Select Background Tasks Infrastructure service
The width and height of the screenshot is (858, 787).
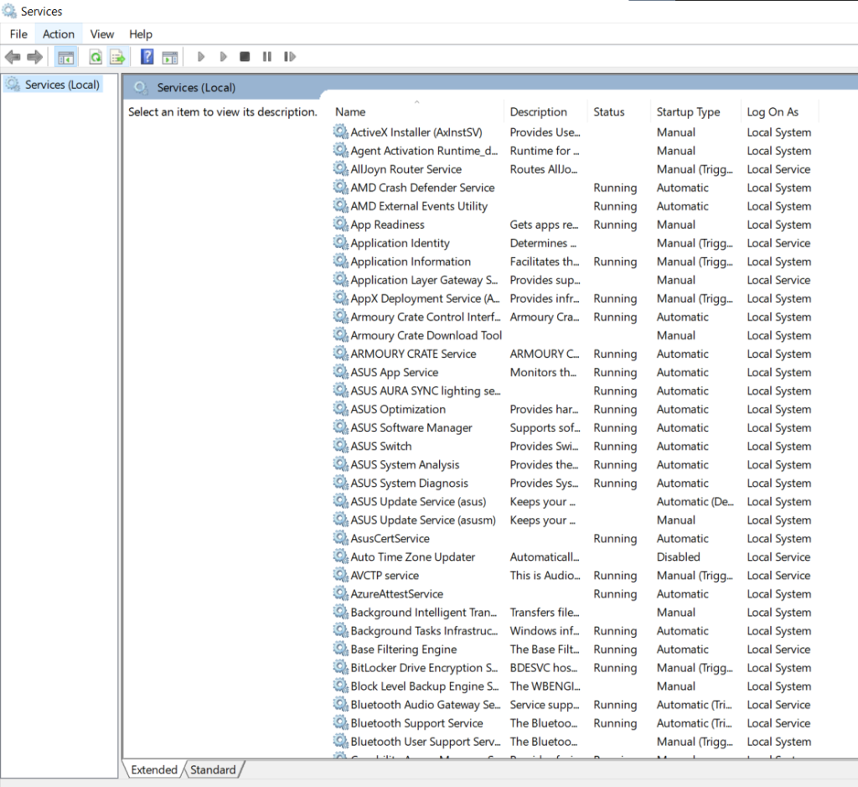[x=573, y=630]
